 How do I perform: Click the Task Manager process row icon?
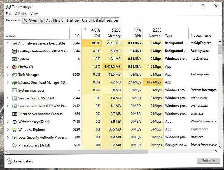(14, 75)
